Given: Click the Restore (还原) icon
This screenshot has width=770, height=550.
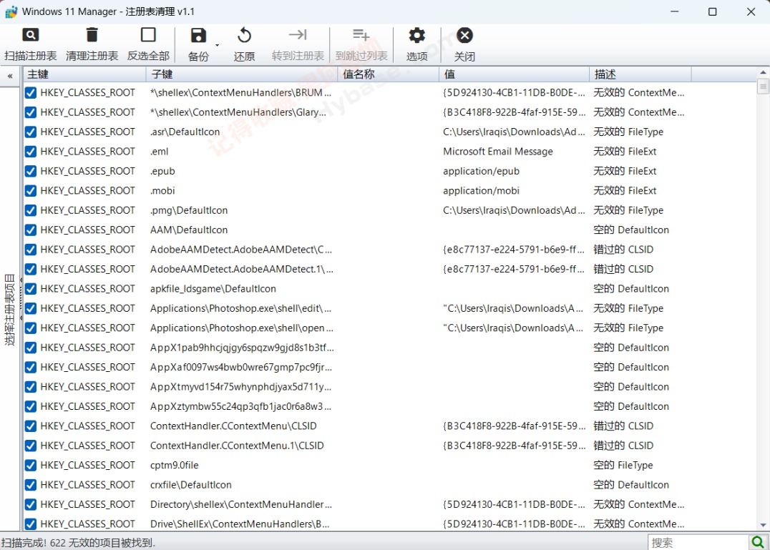Looking at the screenshot, I should tap(244, 35).
